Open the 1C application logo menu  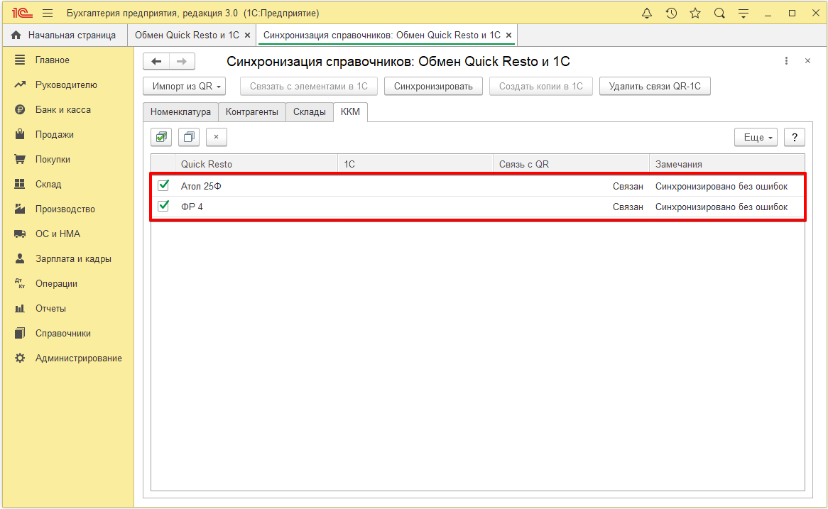tap(22, 13)
